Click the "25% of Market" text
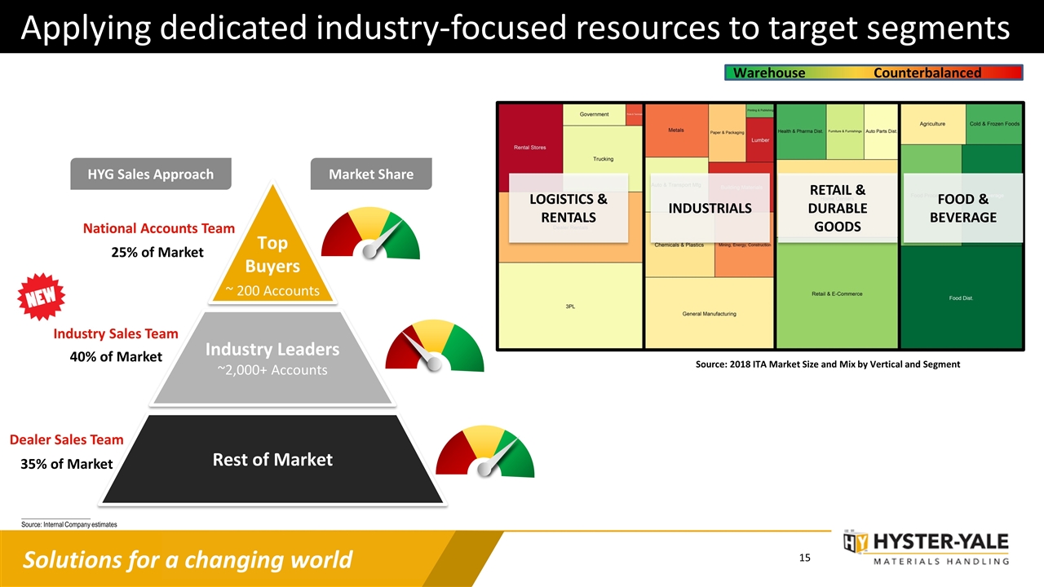 coord(157,253)
